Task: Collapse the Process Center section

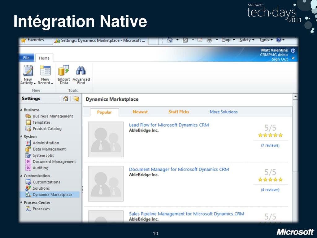Action: pos(21,202)
